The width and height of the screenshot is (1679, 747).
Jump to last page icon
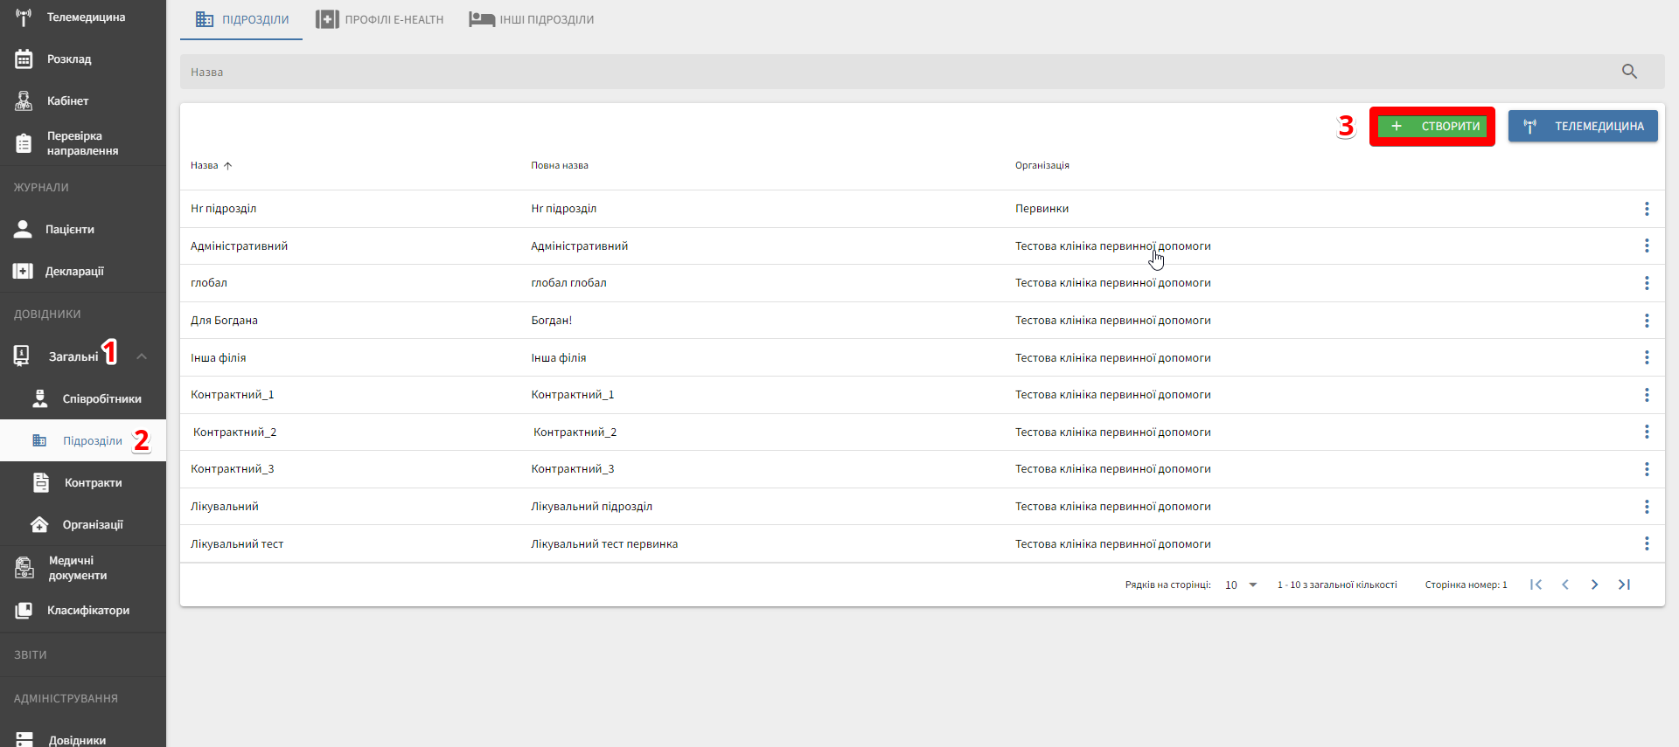coord(1624,584)
